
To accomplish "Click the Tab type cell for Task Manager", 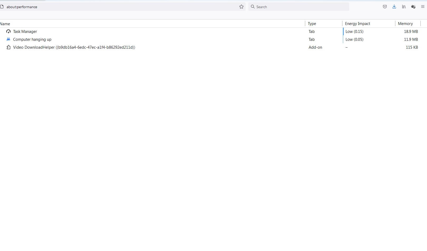I will click(x=312, y=32).
